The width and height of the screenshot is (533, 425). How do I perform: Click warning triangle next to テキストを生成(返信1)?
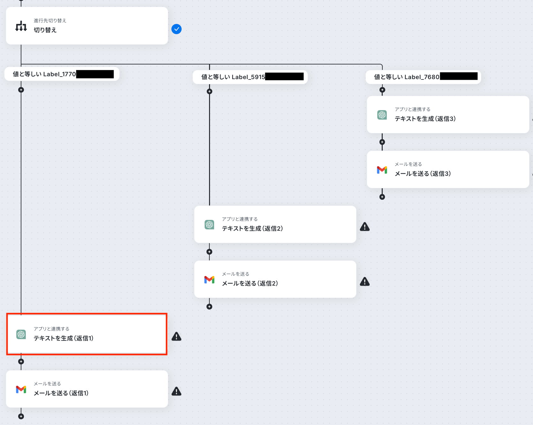(x=176, y=336)
